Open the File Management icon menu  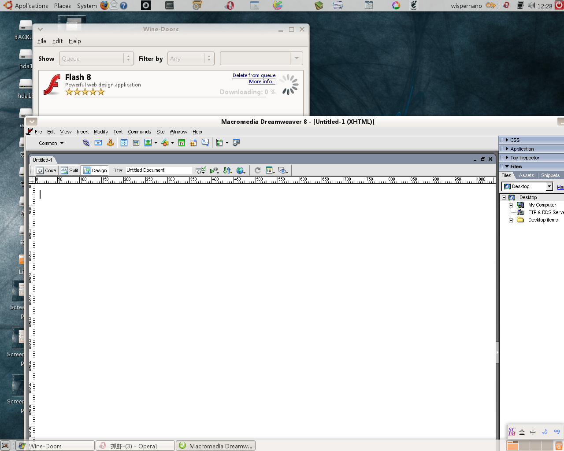point(227,170)
